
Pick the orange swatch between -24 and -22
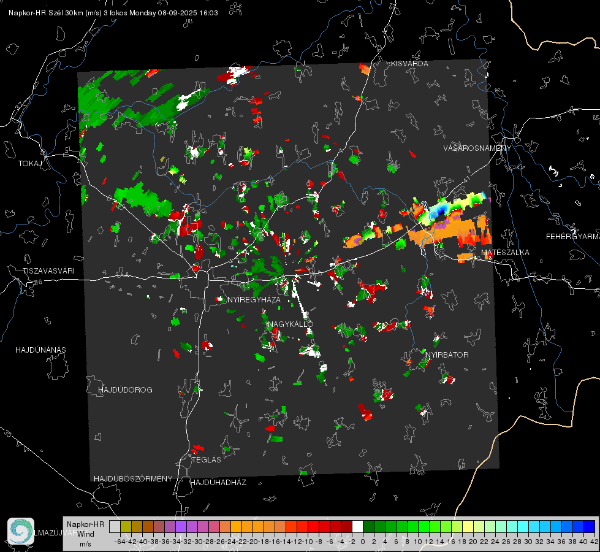[236, 526]
